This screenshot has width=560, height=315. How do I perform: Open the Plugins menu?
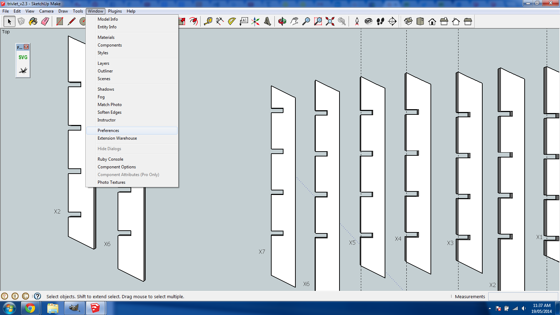[115, 11]
